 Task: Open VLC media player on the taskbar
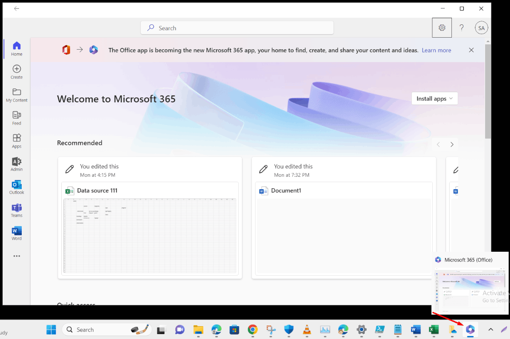(x=307, y=330)
